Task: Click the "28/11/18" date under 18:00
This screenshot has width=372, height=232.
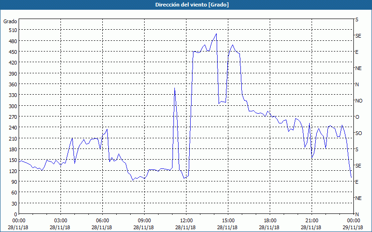Action: click(269, 227)
